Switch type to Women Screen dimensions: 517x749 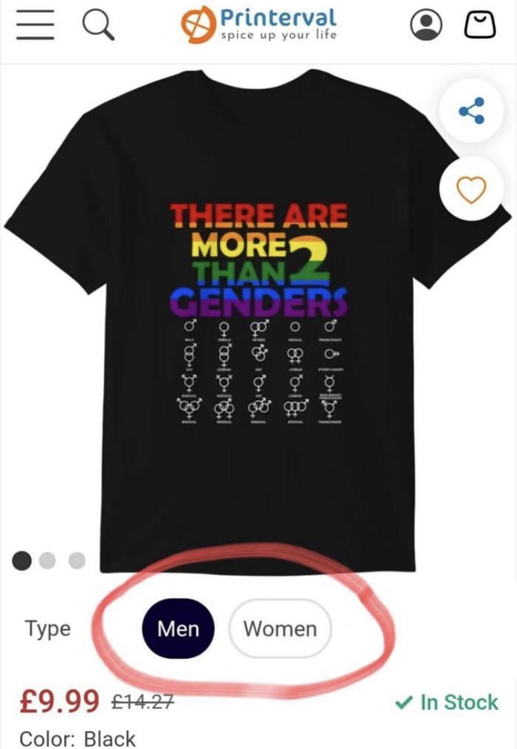click(281, 628)
